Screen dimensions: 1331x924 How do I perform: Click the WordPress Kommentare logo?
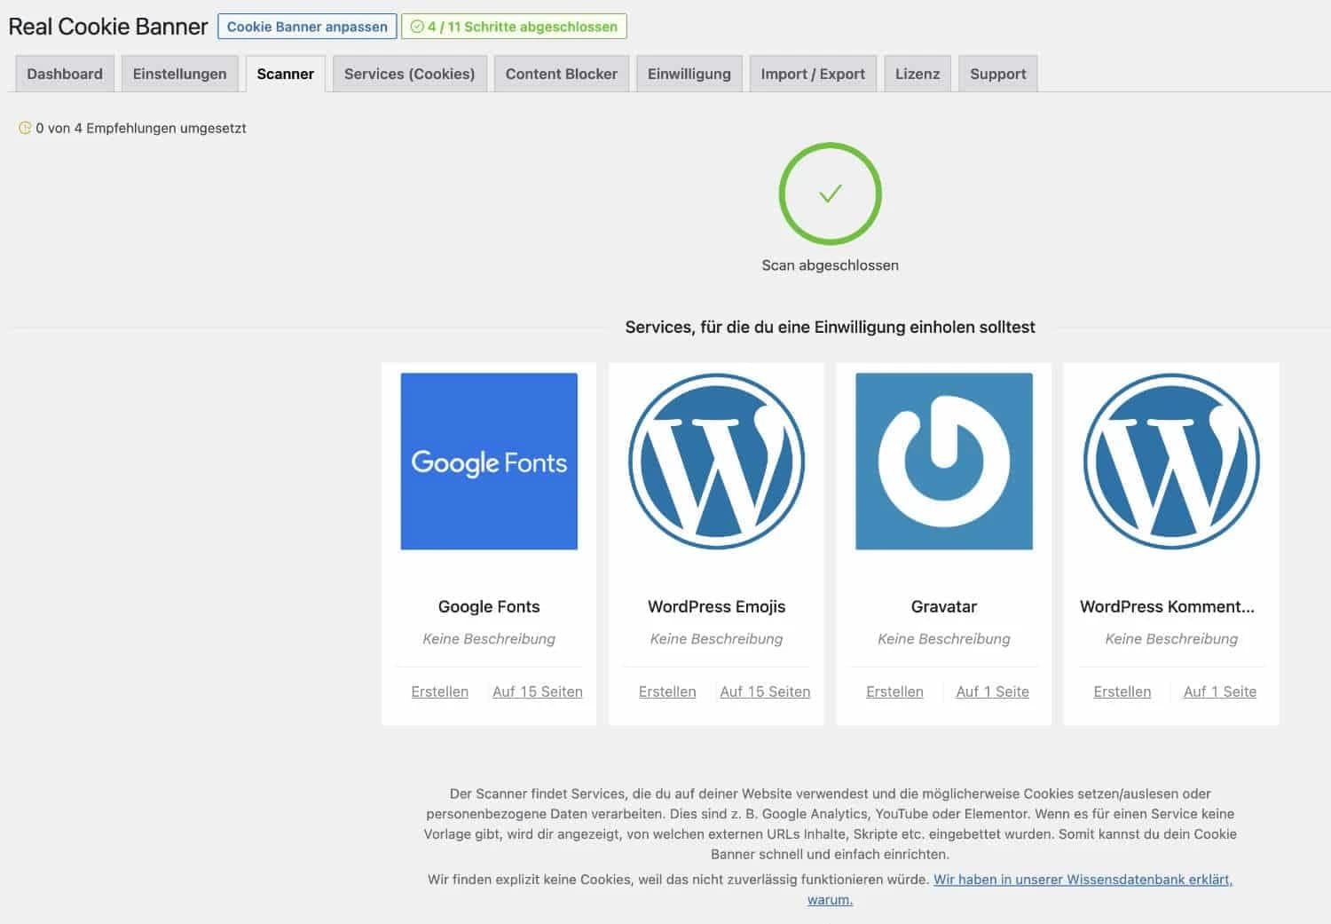pyautogui.click(x=1170, y=460)
